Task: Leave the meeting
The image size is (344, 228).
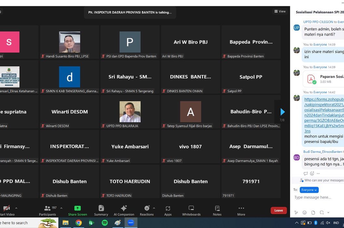Action: coord(279,210)
